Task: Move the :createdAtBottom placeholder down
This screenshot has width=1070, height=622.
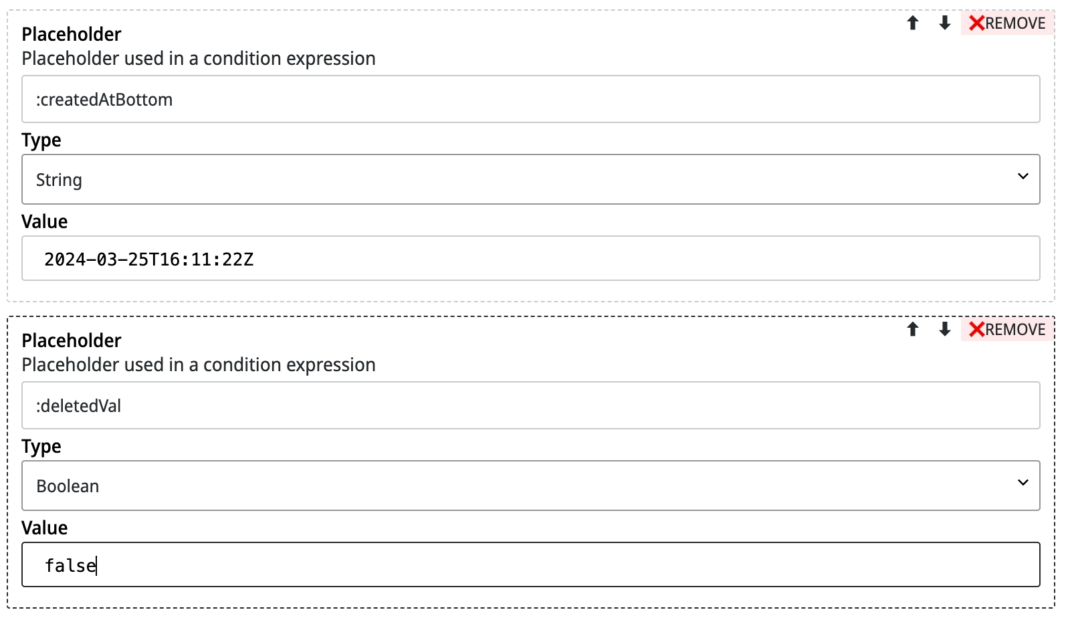Action: coord(944,23)
